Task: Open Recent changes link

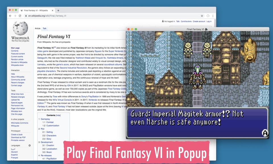Action: point(18,83)
